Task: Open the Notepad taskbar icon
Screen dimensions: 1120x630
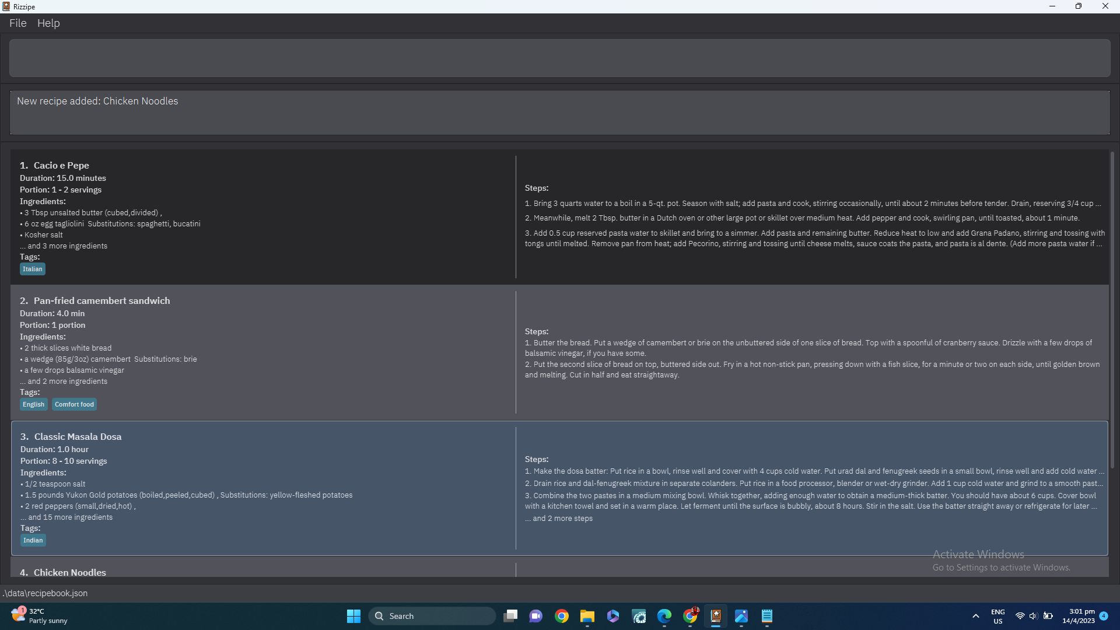Action: pyautogui.click(x=767, y=616)
